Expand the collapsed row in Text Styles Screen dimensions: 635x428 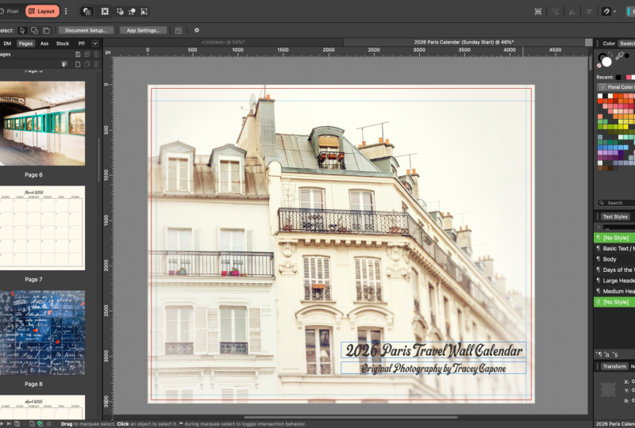598,227
